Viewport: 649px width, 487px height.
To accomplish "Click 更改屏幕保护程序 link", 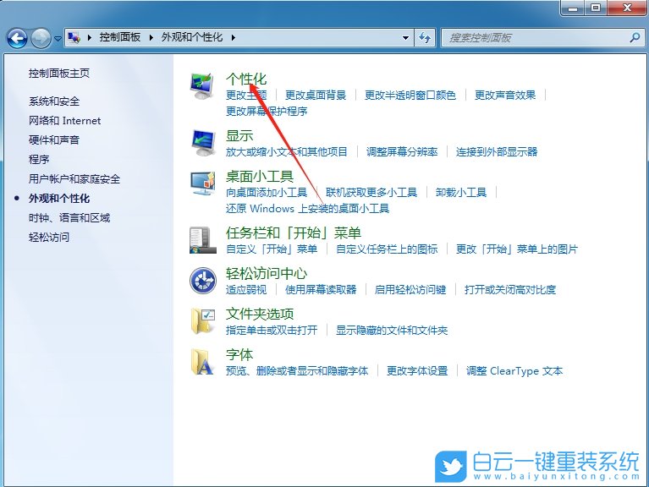I will 267,112.
